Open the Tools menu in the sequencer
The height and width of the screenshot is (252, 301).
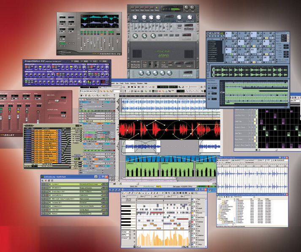127,83
